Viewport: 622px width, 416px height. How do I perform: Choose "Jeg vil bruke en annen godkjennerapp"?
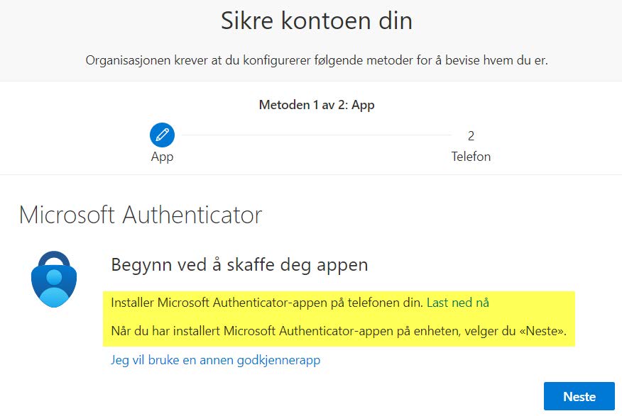coord(215,360)
